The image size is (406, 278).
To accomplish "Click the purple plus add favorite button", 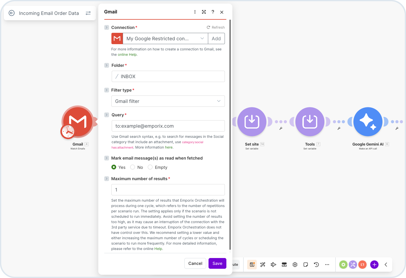I will point(374,265).
